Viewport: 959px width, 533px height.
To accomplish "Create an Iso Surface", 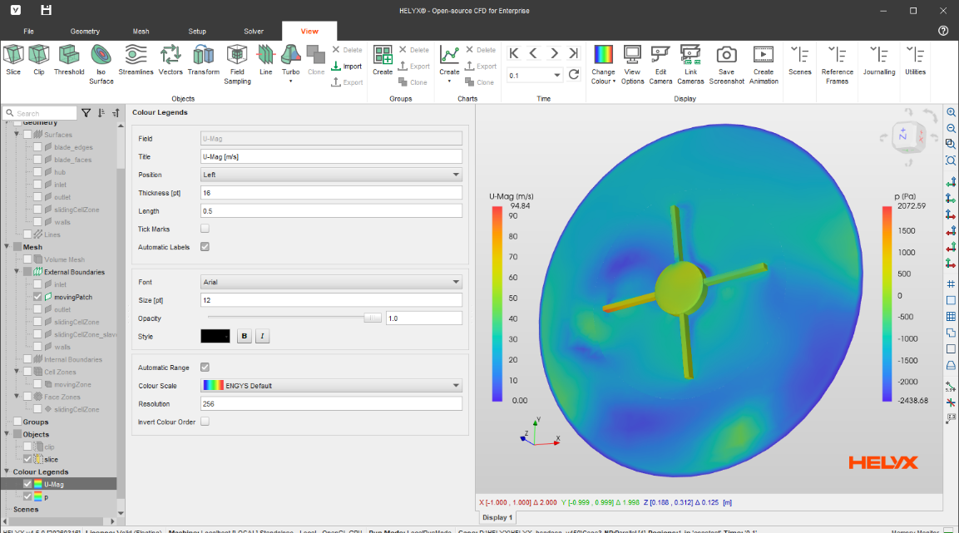I will click(101, 64).
